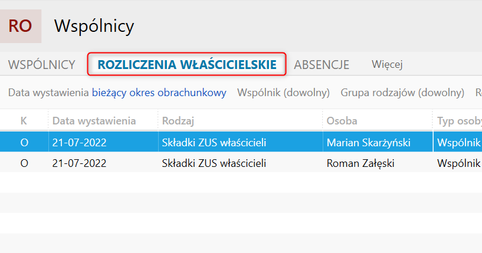The image size is (482, 253).
Task: Switch to the WSPÓLNICY tab
Action: pos(41,65)
